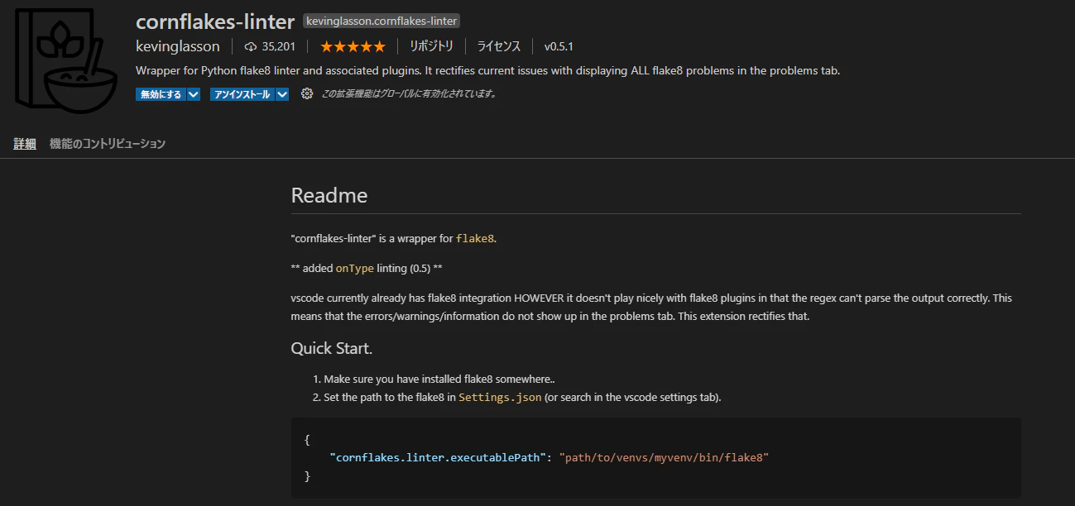
Task: Click the アンインストール (Uninstall) button
Action: (242, 94)
